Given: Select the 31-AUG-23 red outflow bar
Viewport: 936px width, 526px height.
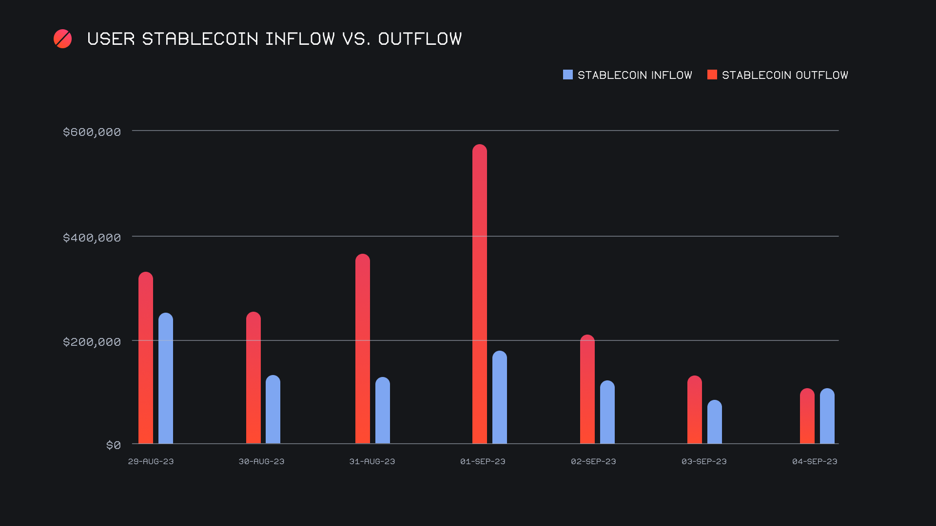Looking at the screenshot, I should [x=362, y=348].
